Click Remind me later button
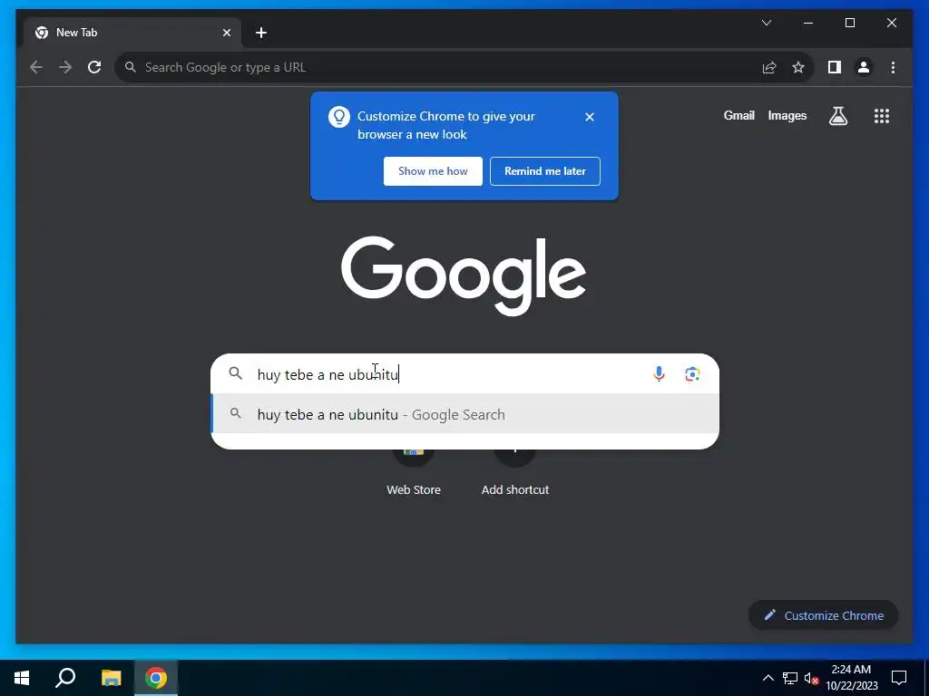This screenshot has width=929, height=696. [545, 171]
